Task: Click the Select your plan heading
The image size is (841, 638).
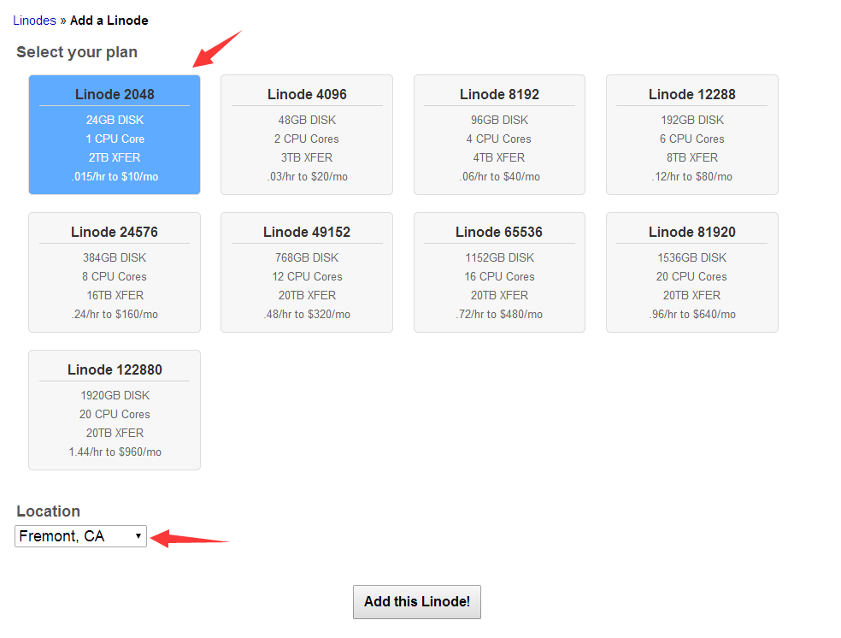Action: (x=77, y=52)
